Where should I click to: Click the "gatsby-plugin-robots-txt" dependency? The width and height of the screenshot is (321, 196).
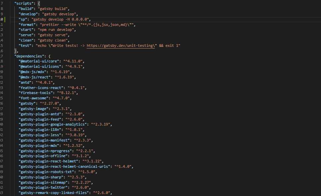[x=46, y=172]
